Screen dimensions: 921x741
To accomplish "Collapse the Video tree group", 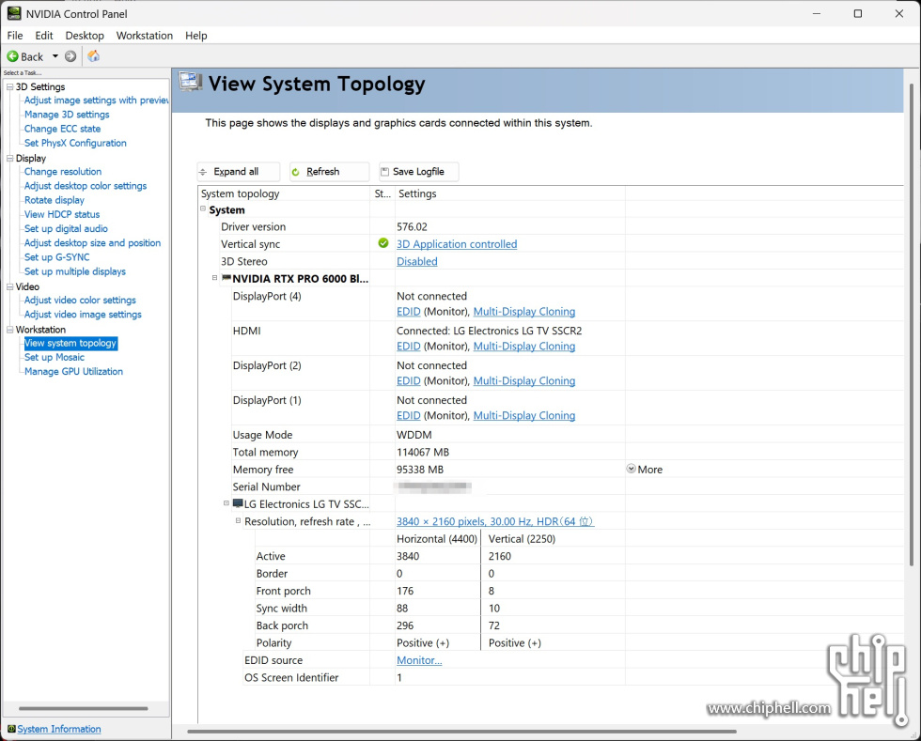I will pyautogui.click(x=9, y=286).
